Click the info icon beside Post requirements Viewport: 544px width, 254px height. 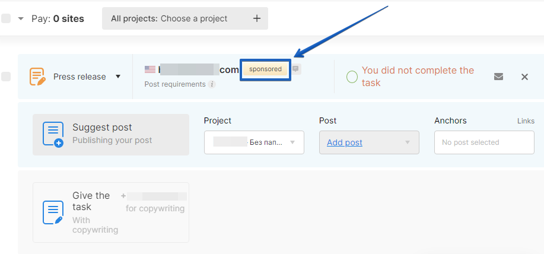coord(212,84)
